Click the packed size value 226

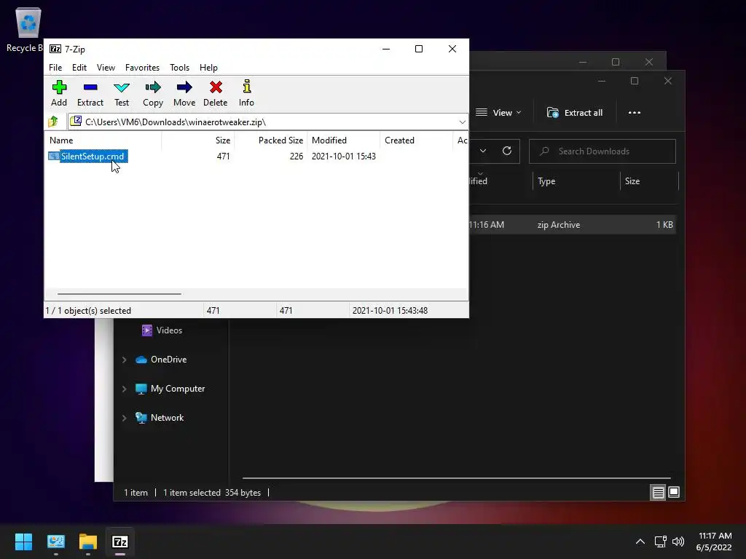(x=297, y=156)
